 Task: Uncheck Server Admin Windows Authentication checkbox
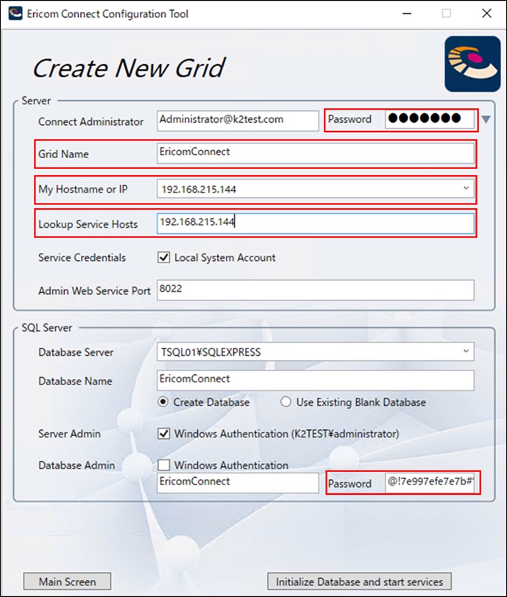click(164, 434)
